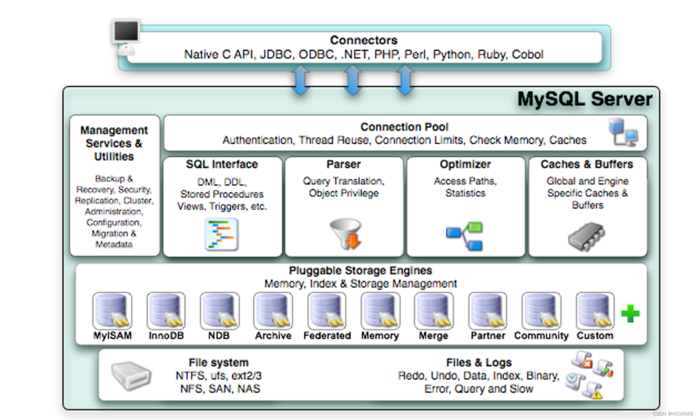Image resolution: width=700 pixels, height=420 pixels.
Task: Click 'Memory, Index & Storage Management' subtitle
Action: point(360,284)
